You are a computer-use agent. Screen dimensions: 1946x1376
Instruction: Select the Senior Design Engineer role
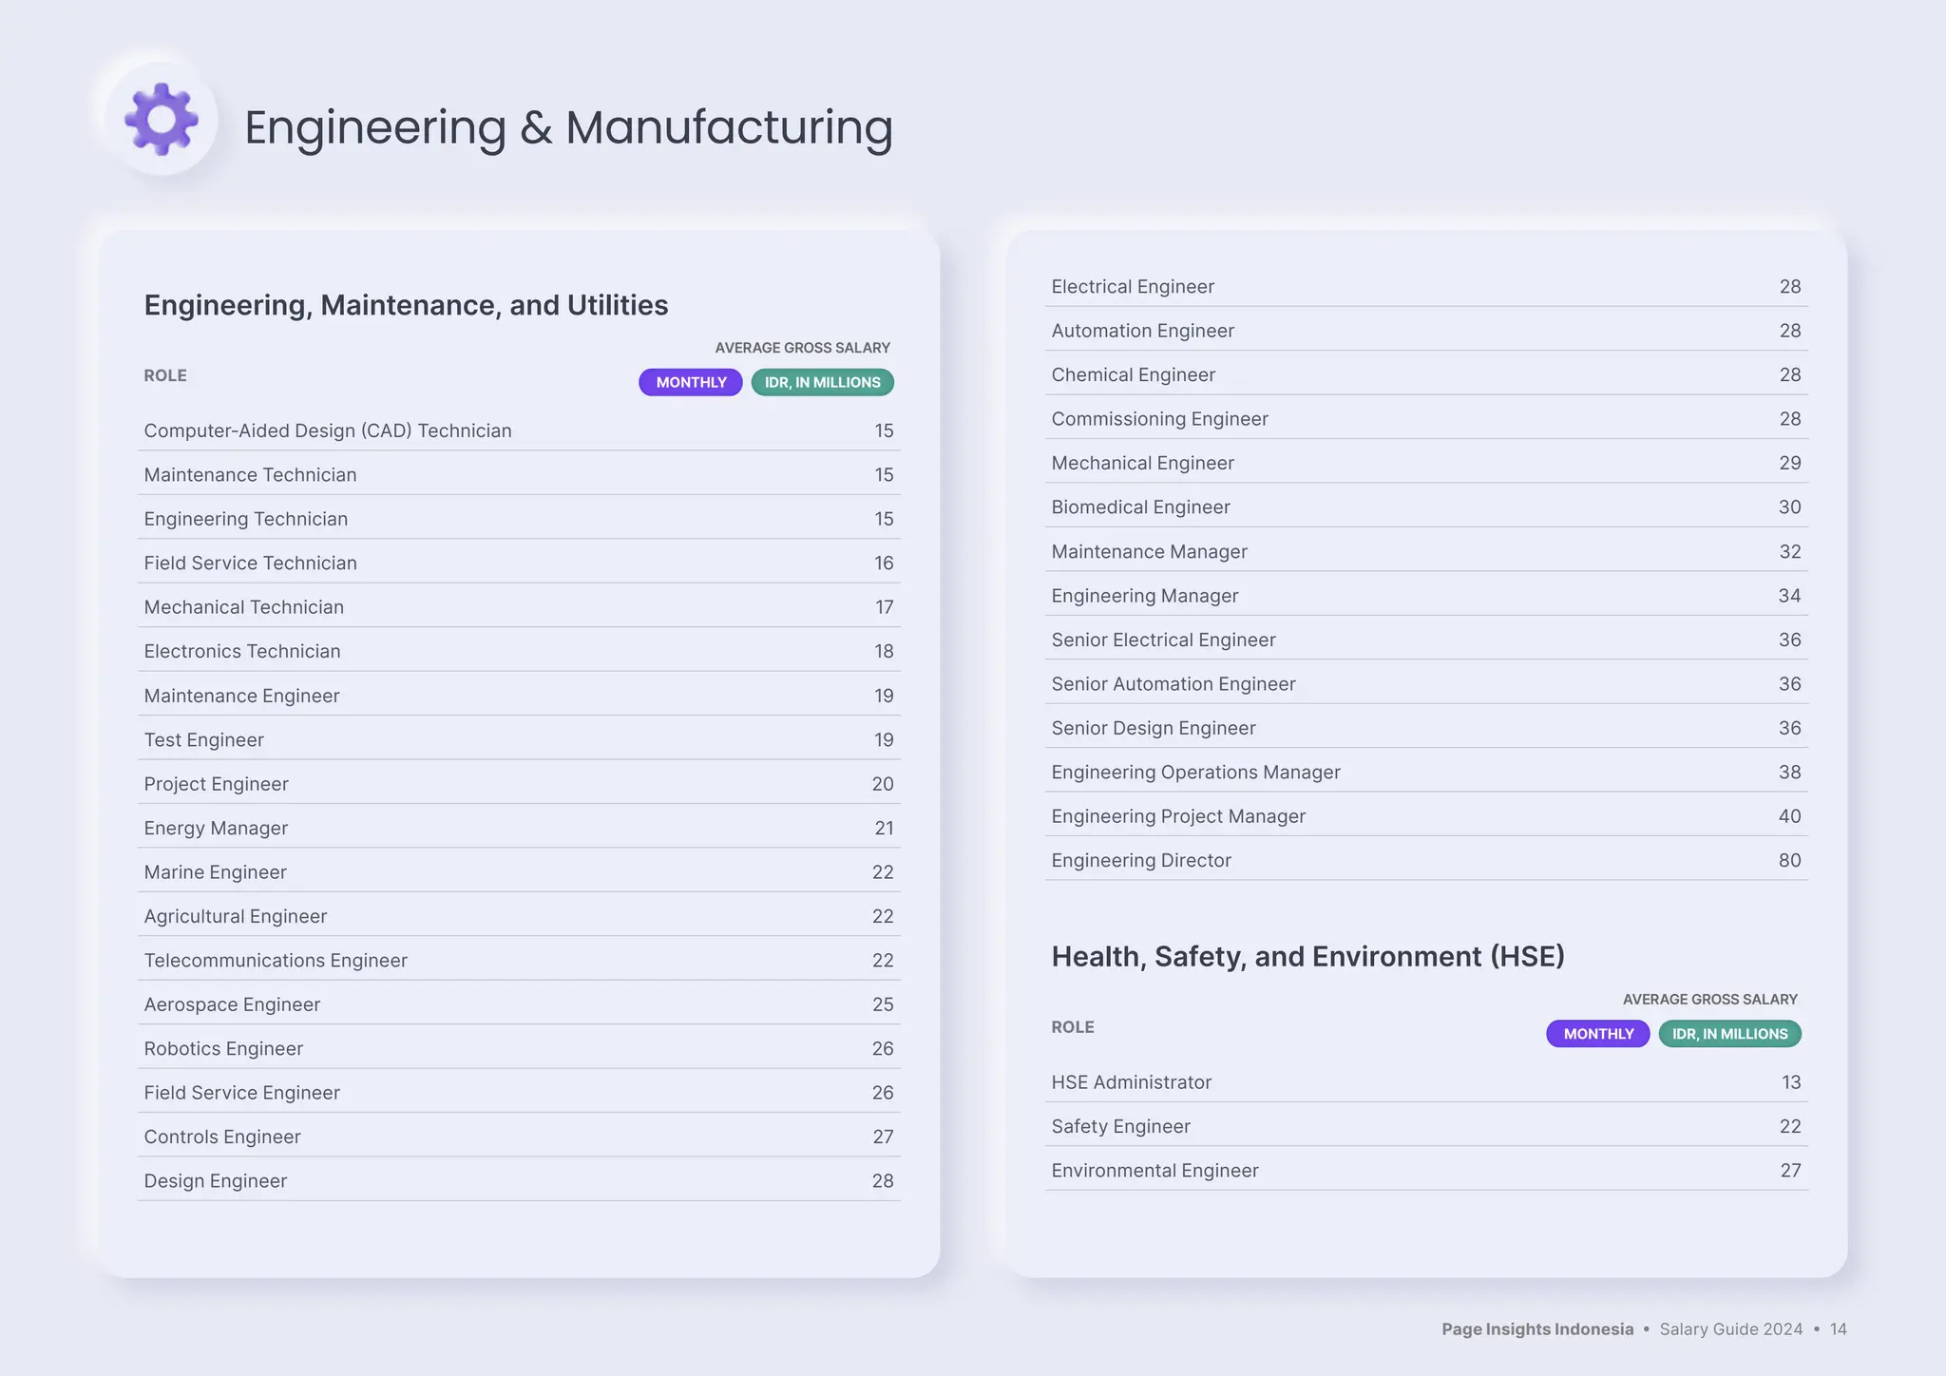click(1154, 729)
